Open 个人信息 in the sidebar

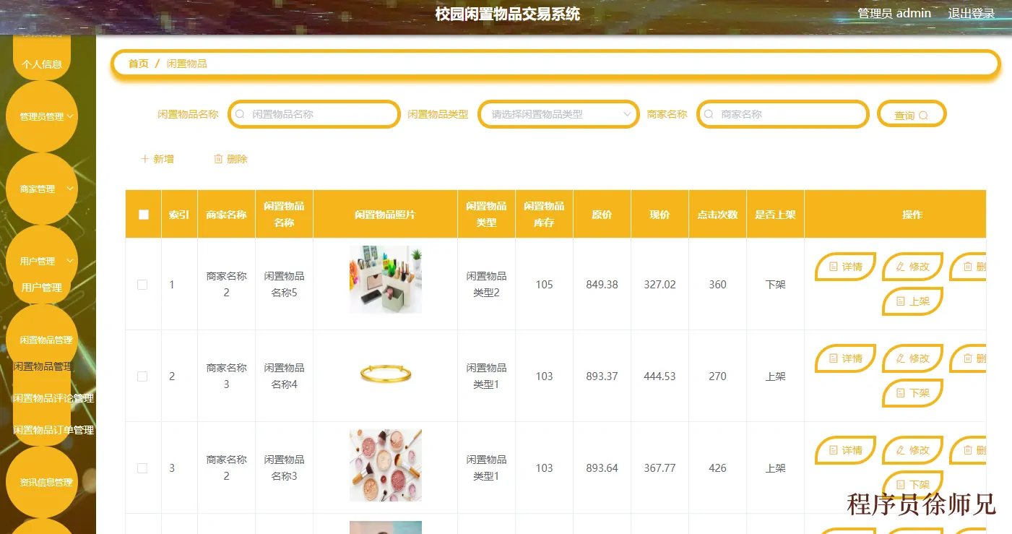[42, 64]
